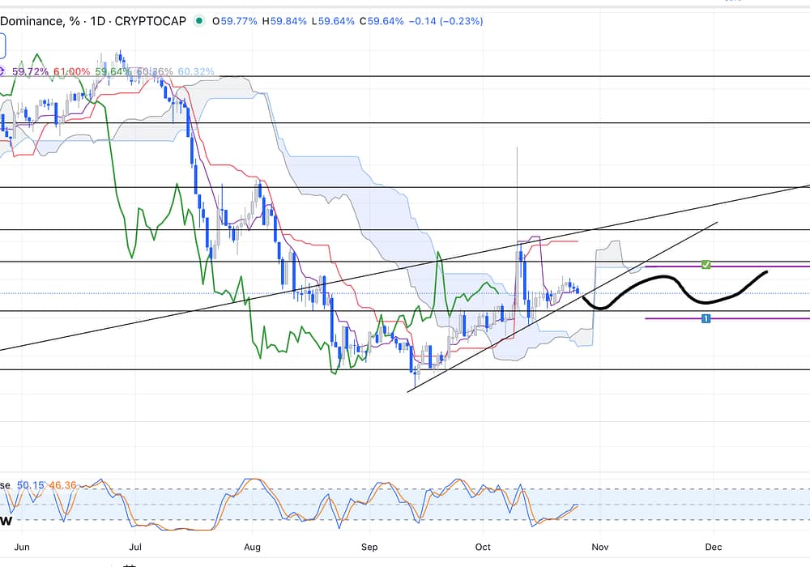Image resolution: width=810 pixels, height=567 pixels.
Task: Click the Dominance symbol title
Action: [x=31, y=21]
